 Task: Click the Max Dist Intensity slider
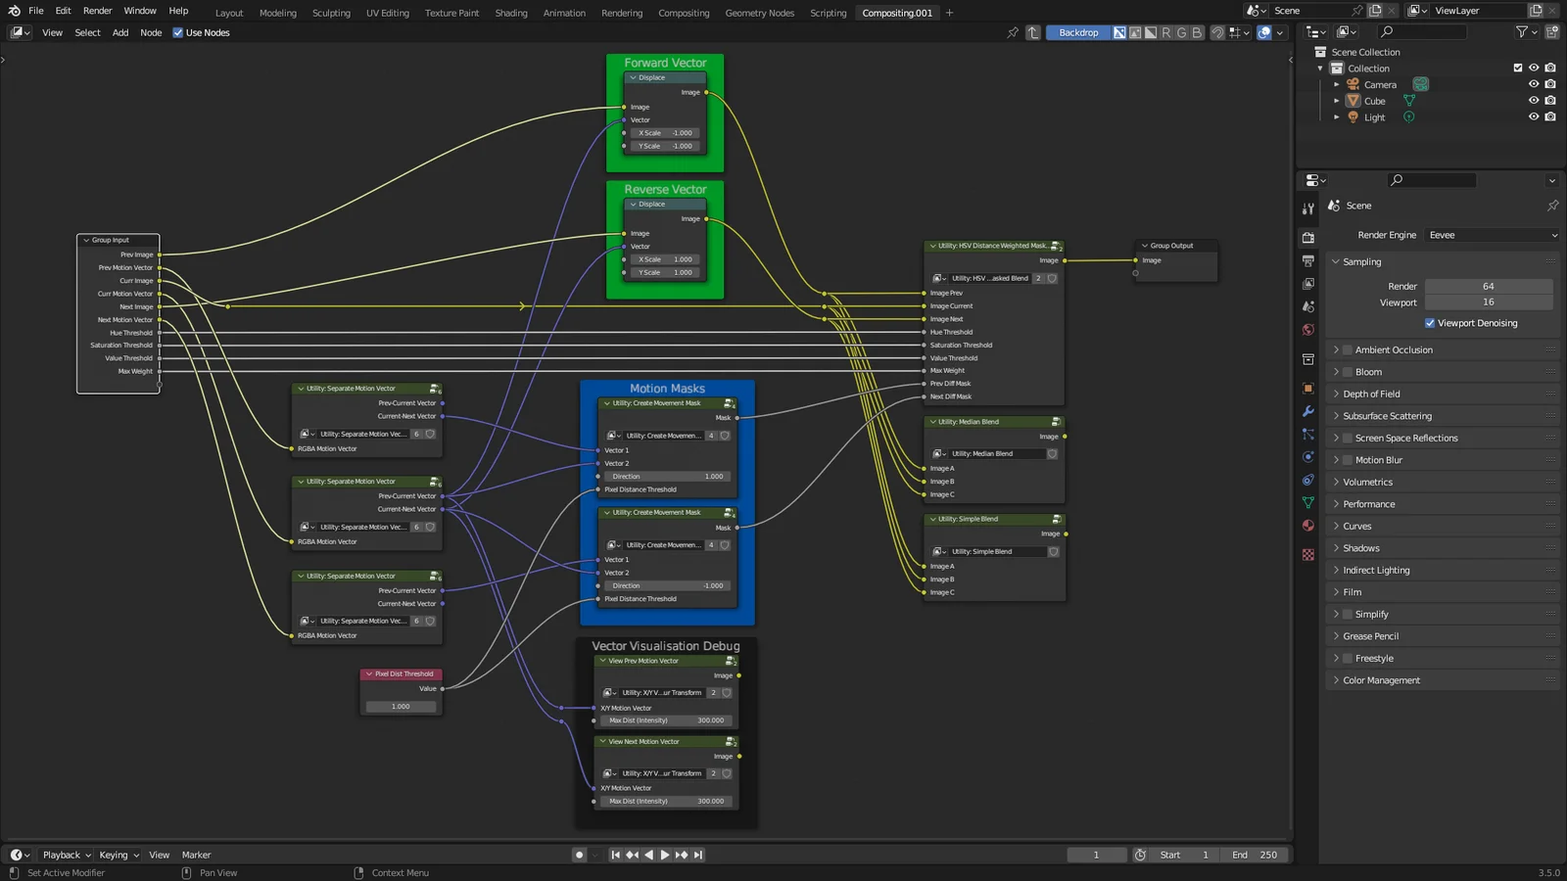pyautogui.click(x=666, y=720)
